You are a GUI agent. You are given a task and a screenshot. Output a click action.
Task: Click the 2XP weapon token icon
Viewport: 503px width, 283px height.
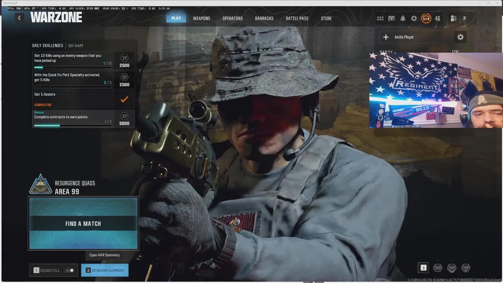[452, 268]
